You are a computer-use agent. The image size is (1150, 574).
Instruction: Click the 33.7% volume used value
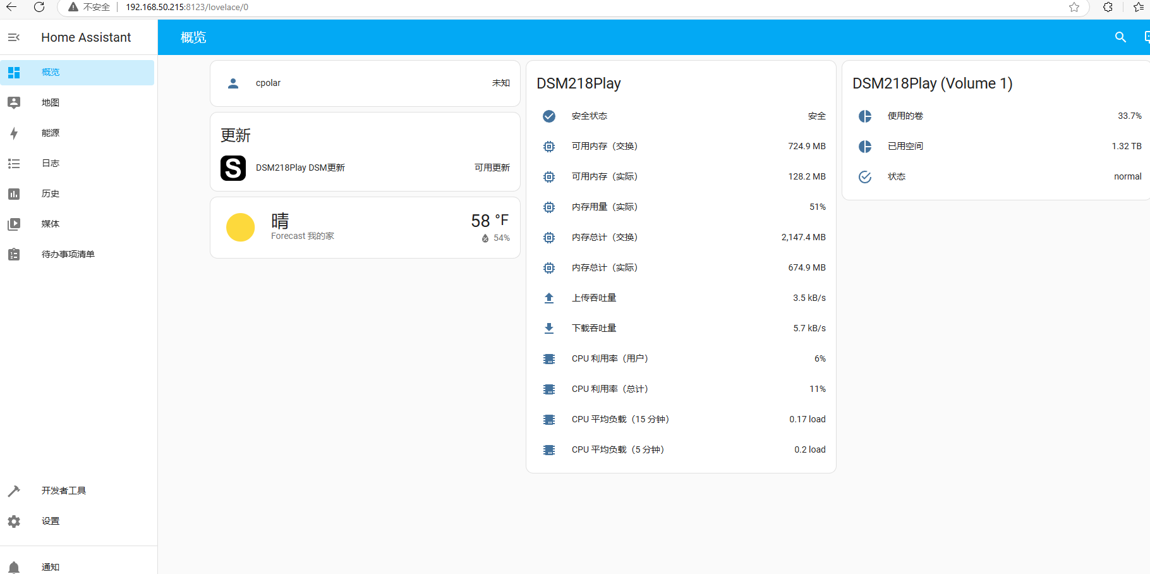[1130, 116]
